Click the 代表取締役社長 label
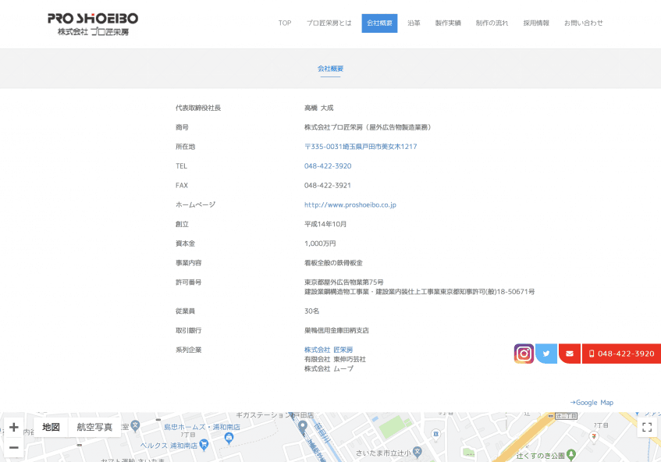Screen dimensions: 661x462 tap(198, 108)
